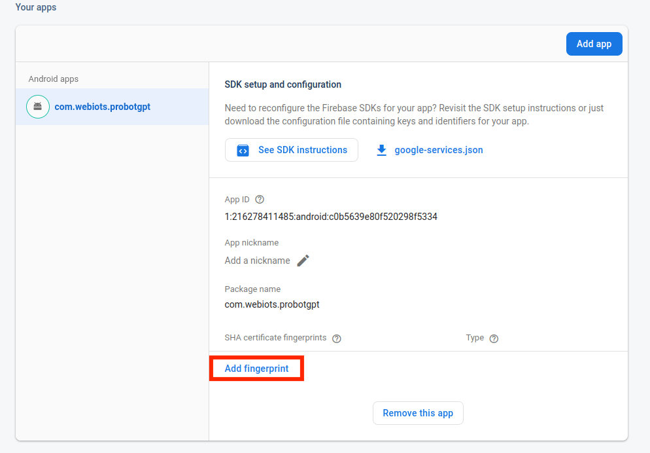Open the help icon next to App ID
The height and width of the screenshot is (453, 650).
(x=260, y=200)
